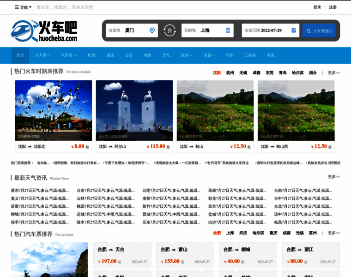Select the 工具箱 menu item
351x277 pixels.
(250, 55)
